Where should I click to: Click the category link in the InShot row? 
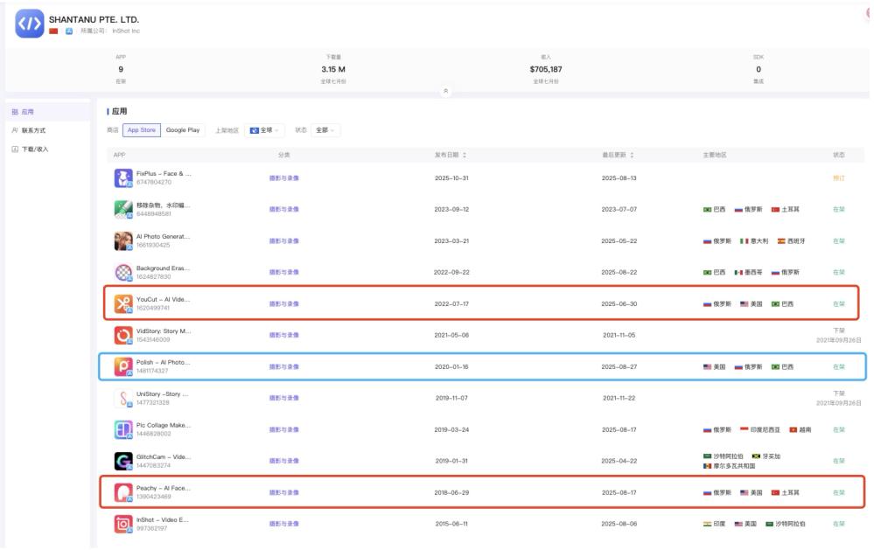coord(284,524)
